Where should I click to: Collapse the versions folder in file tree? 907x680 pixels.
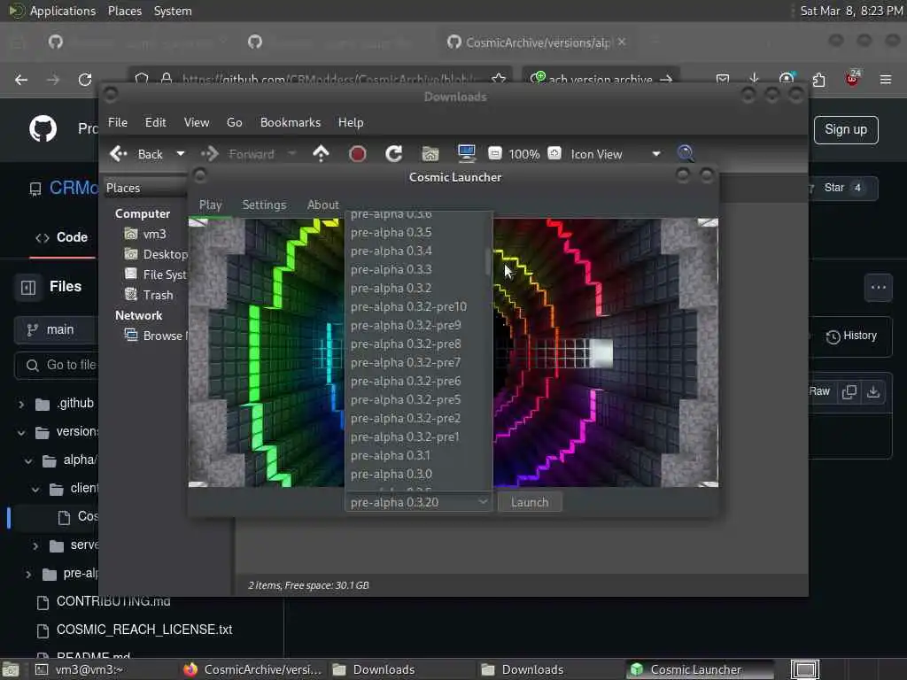(x=21, y=432)
